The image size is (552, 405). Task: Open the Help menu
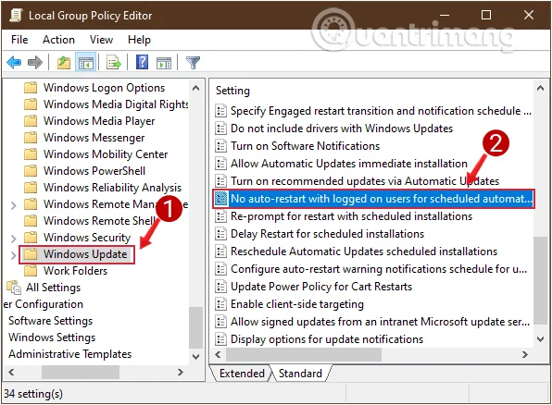click(x=139, y=40)
